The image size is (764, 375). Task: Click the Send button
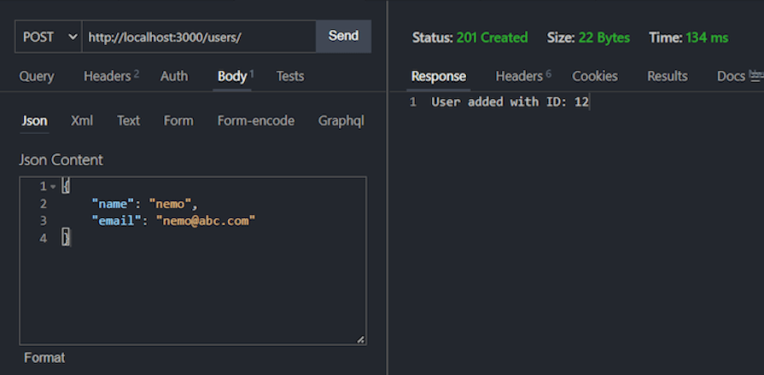[x=343, y=36]
